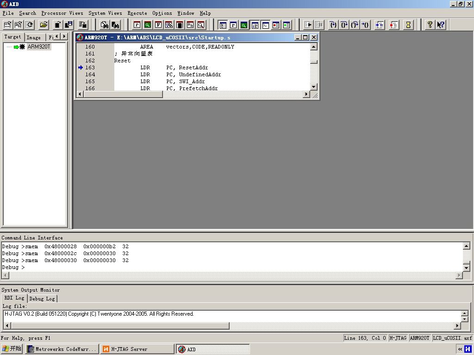Switch to H-JTAG Server taskbar button
The width and height of the screenshot is (474, 355).
coord(137,349)
